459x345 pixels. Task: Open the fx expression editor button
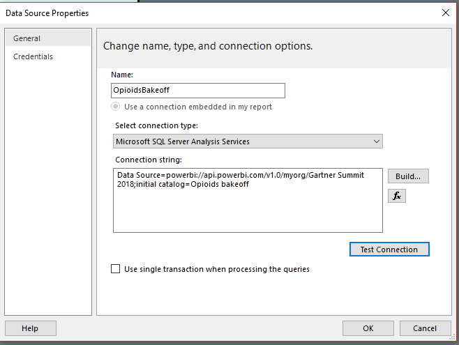click(397, 196)
